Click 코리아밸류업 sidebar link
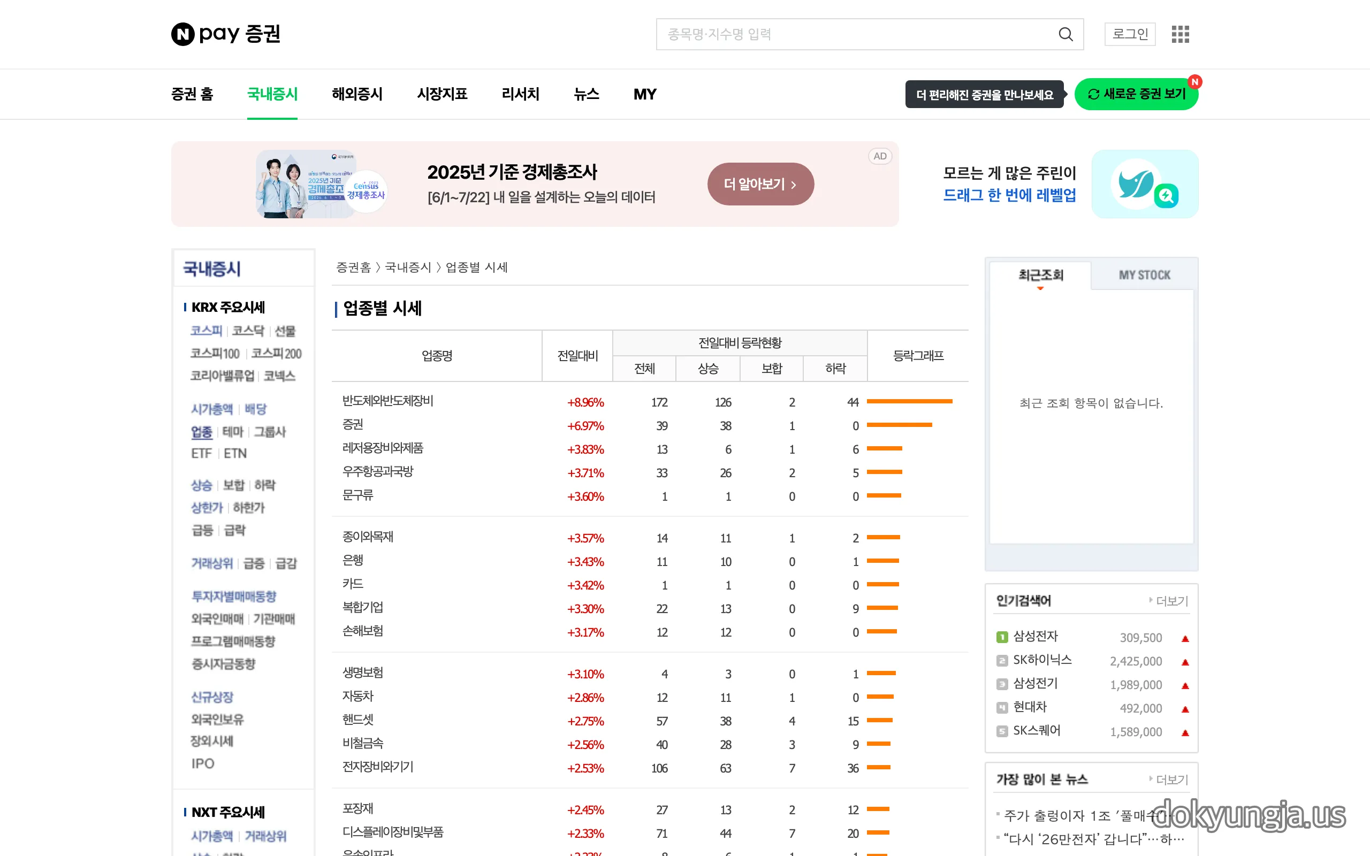 tap(223, 376)
